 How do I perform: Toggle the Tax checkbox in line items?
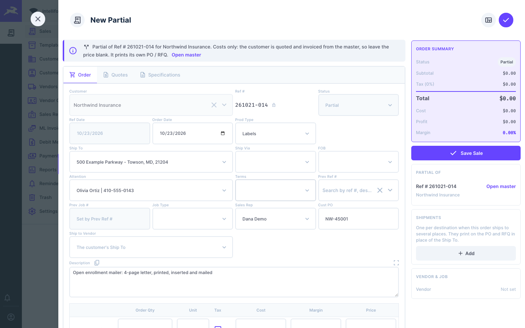pyautogui.click(x=218, y=327)
